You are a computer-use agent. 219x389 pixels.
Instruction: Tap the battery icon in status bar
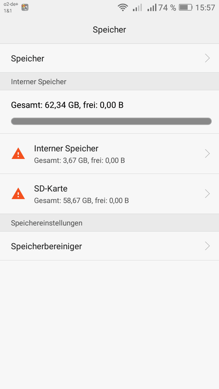186,8
